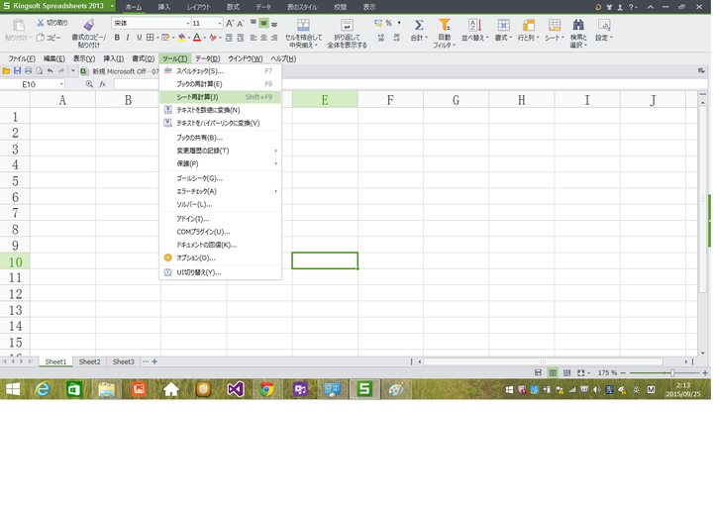Click the sort (並べ替え) A-Z icon
This screenshot has width=713, height=515.
coord(474,25)
